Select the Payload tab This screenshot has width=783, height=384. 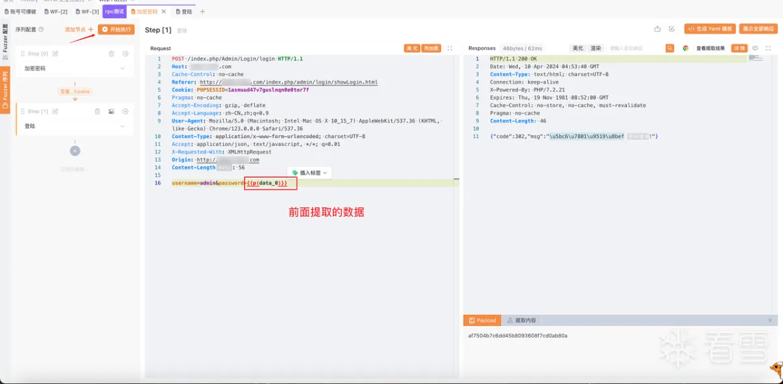click(483, 320)
